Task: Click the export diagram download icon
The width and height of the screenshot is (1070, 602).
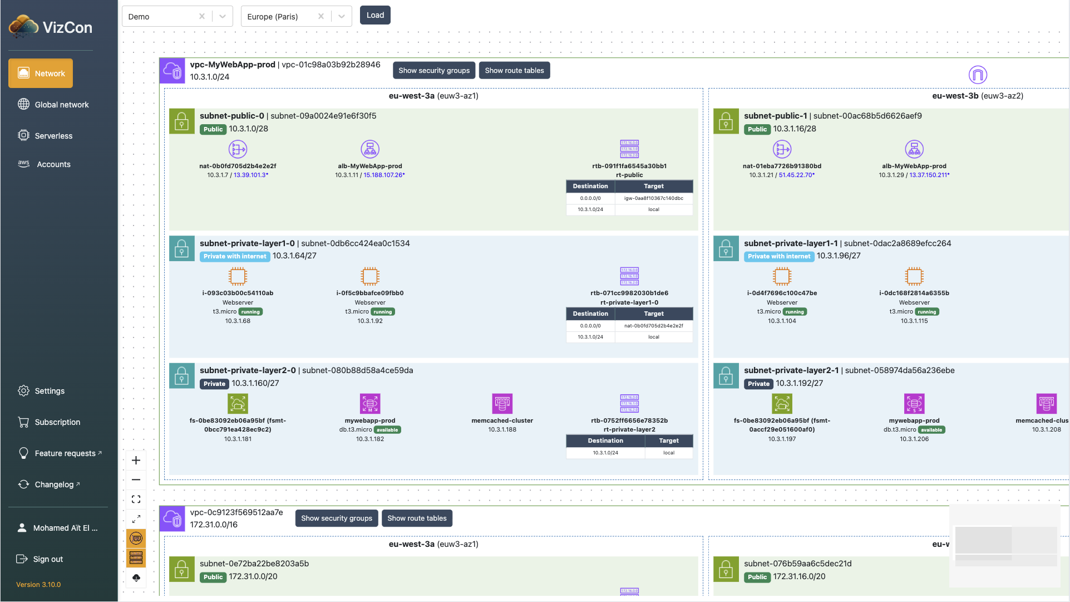Action: tap(136, 578)
